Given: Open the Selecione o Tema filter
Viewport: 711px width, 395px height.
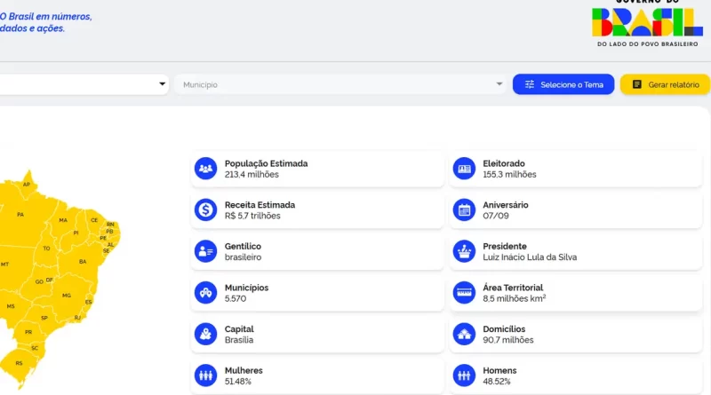Looking at the screenshot, I should pyautogui.click(x=563, y=84).
